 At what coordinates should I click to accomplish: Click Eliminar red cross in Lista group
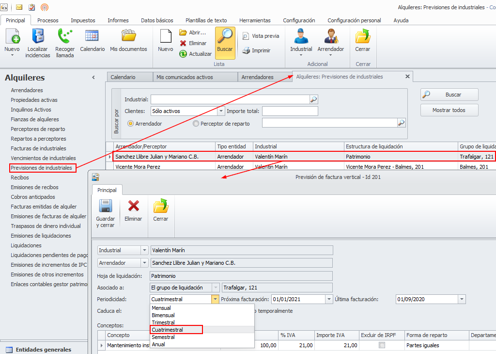point(193,43)
